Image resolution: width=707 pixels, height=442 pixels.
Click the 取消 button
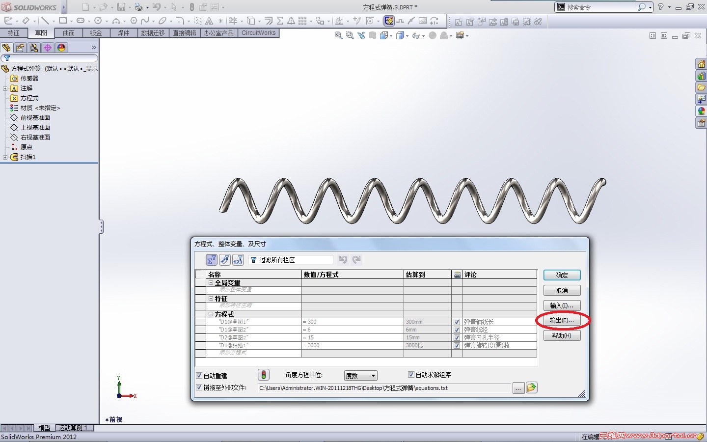[x=562, y=290]
